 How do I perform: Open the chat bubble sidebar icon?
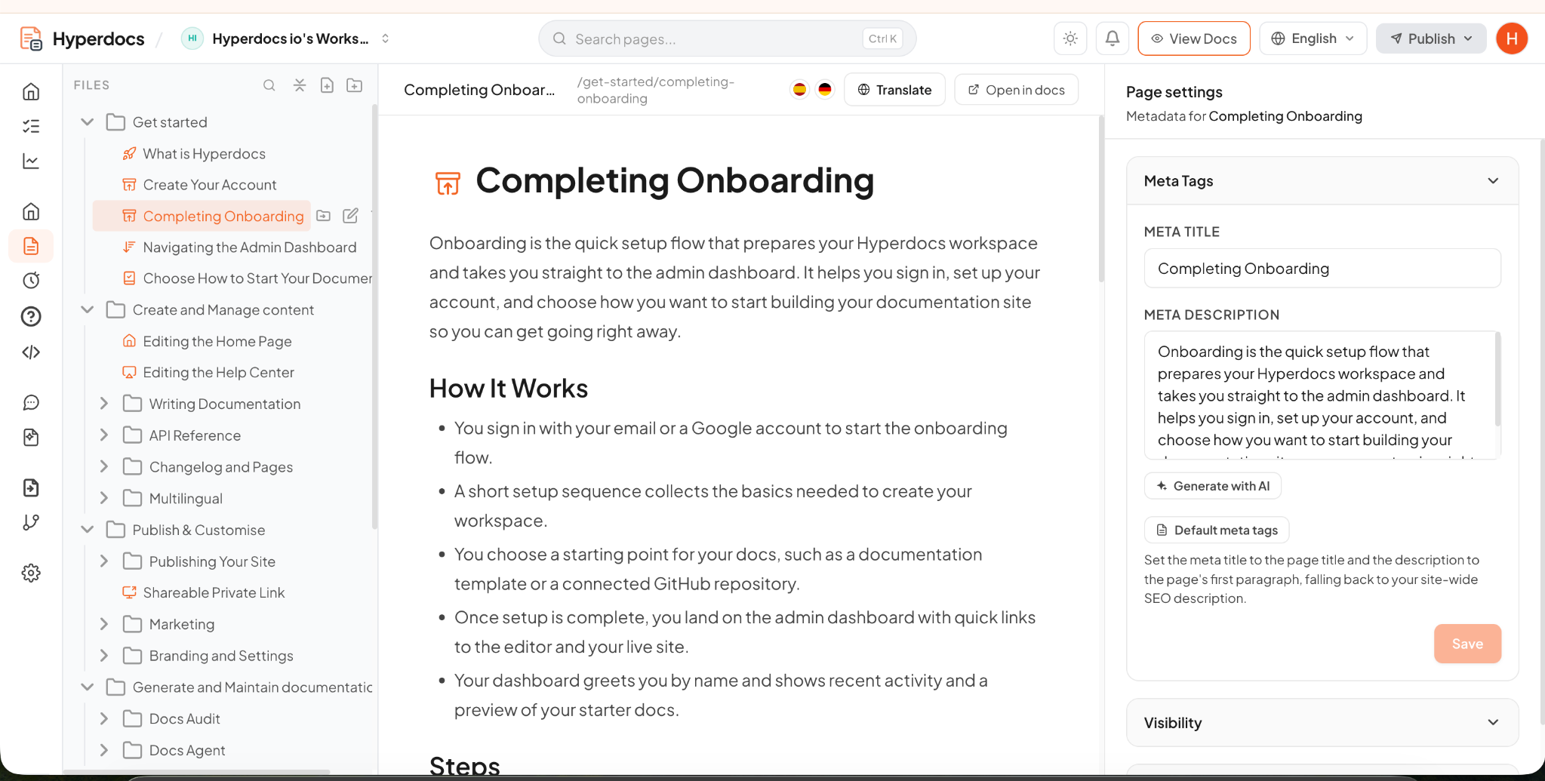[x=31, y=402]
